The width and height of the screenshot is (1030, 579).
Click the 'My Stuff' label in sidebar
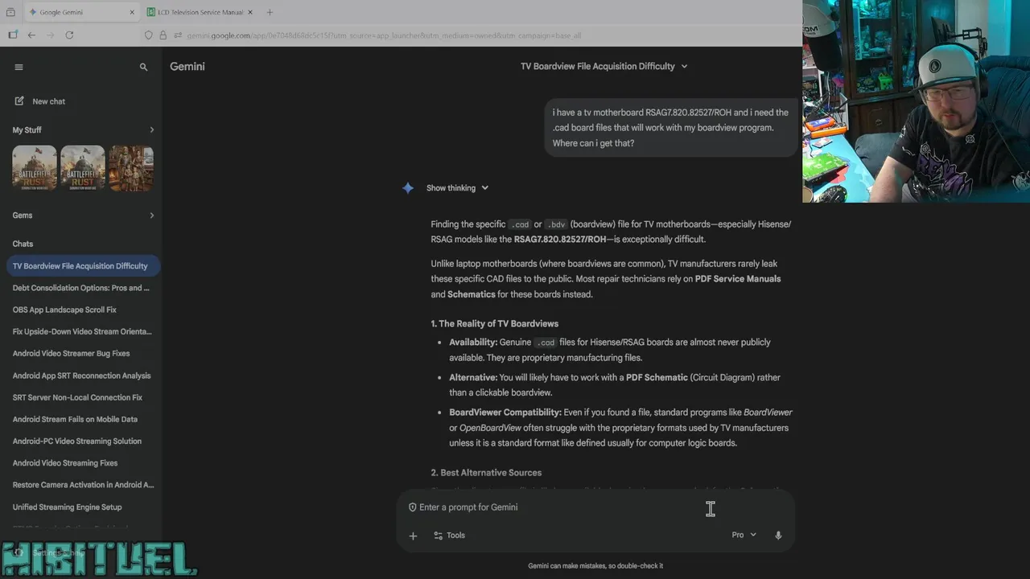(x=27, y=129)
